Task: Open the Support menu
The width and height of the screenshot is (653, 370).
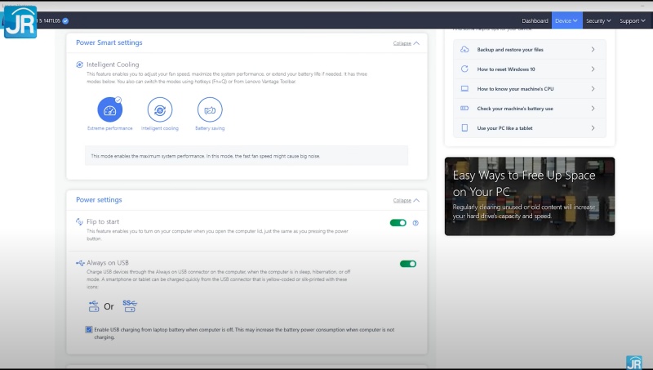Action: (633, 20)
